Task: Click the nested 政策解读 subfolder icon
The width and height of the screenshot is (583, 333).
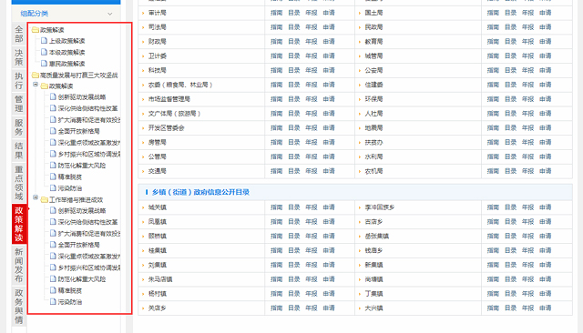Action: pyautogui.click(x=45, y=86)
